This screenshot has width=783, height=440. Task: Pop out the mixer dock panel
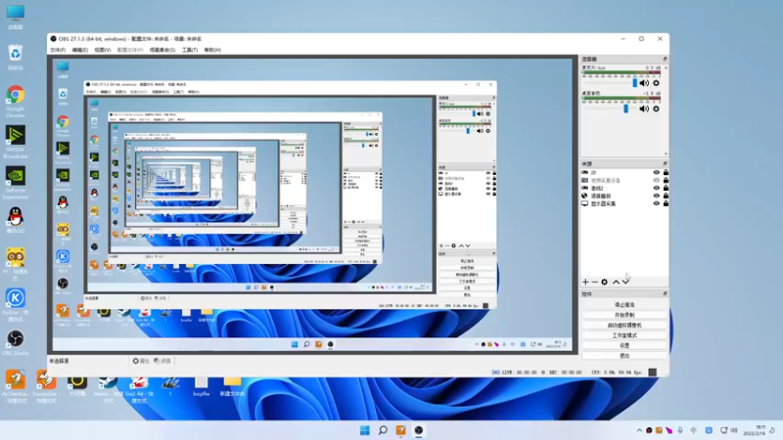tap(665, 59)
